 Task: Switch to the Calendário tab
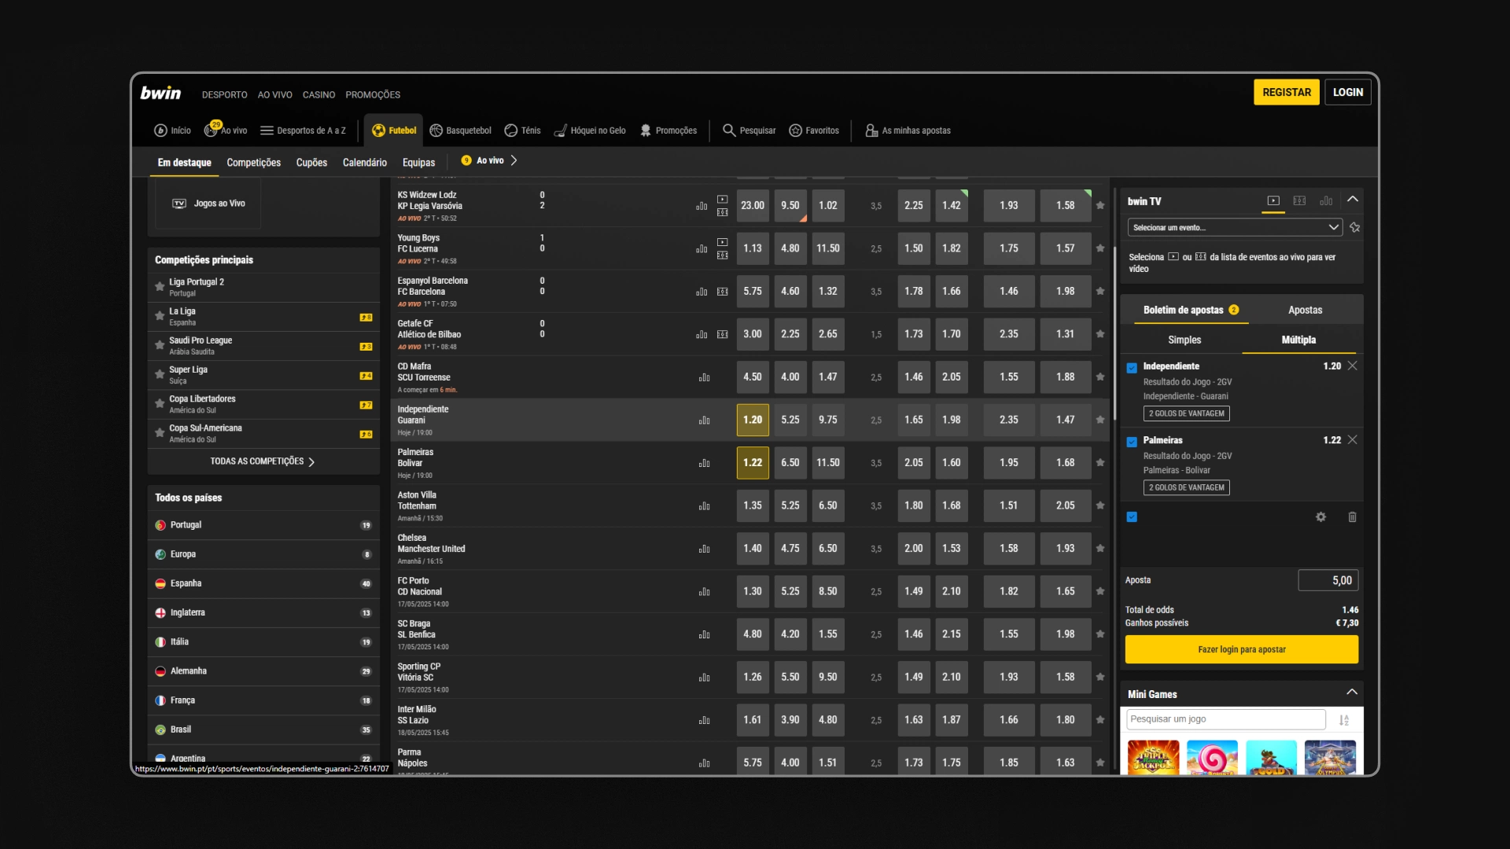click(x=364, y=163)
